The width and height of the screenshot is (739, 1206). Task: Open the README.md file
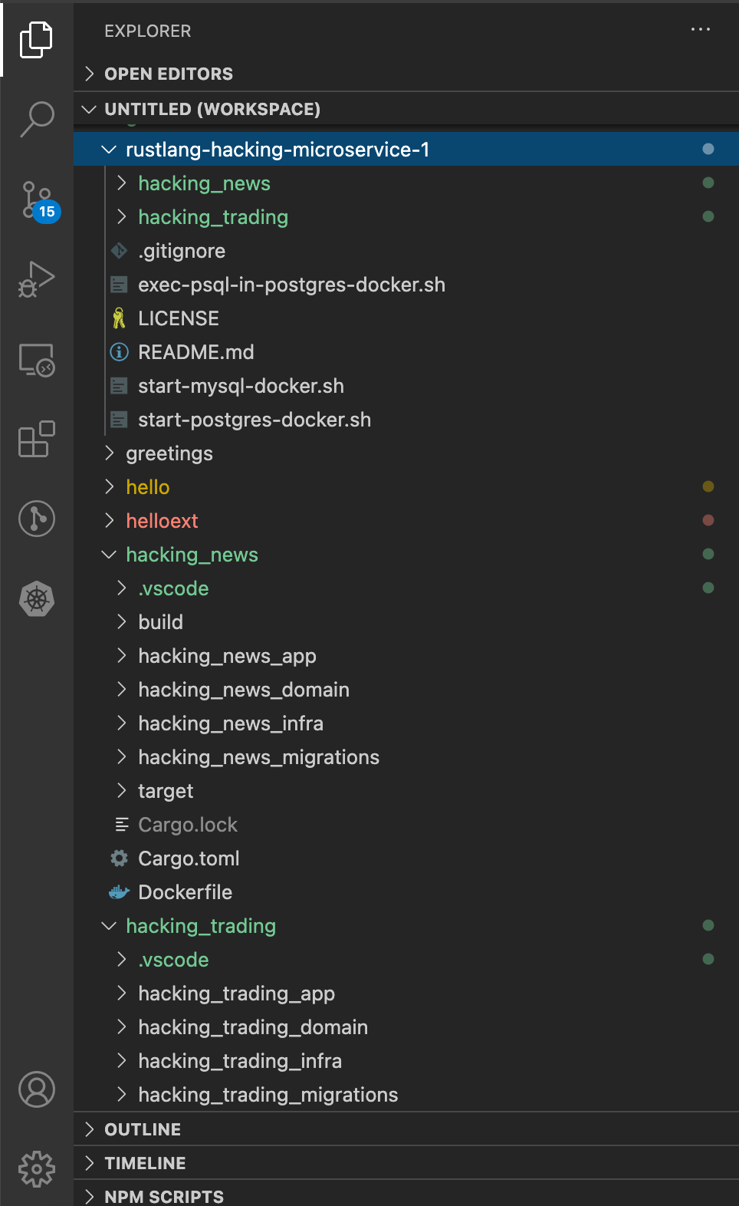pyautogui.click(x=196, y=351)
